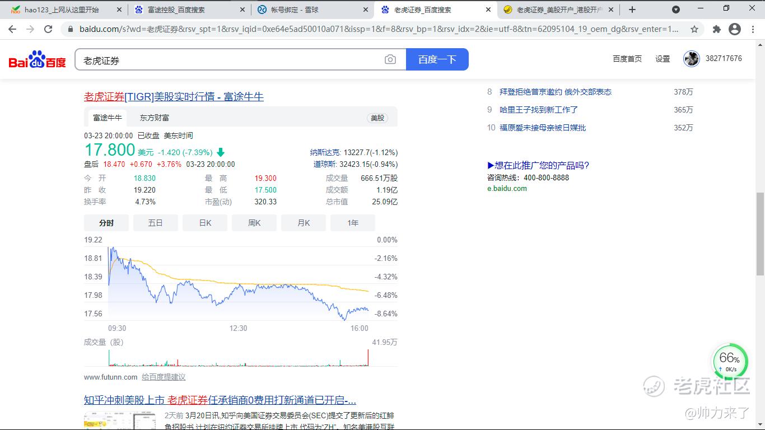Viewport: 765px width, 430px height.
Task: Click the stock price 17.800
Action: pyautogui.click(x=110, y=149)
